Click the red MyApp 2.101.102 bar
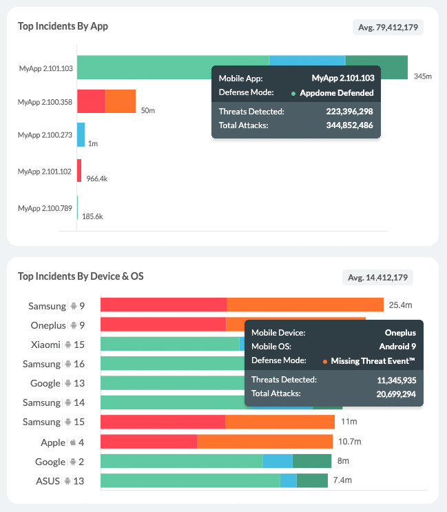447x512 pixels. point(79,170)
